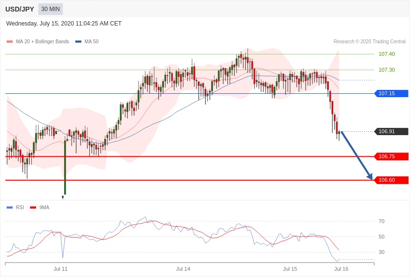Click the green 107.40 resistance label

point(386,54)
